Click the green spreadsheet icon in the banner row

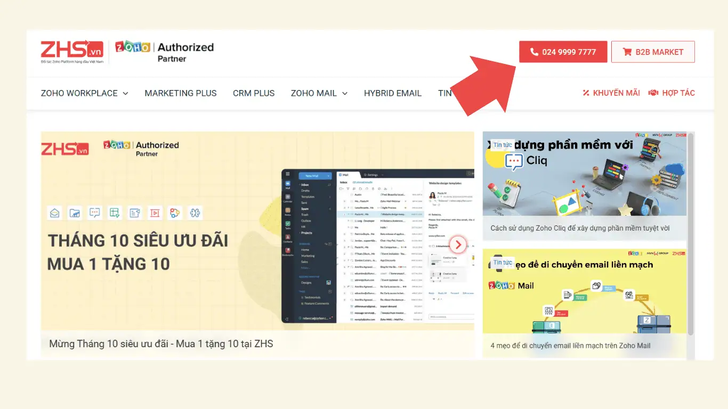tap(115, 212)
